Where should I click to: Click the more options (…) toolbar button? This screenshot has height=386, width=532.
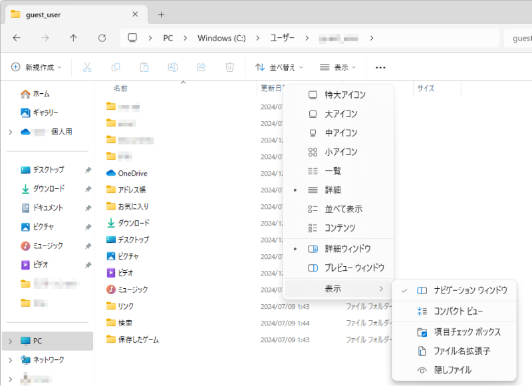(381, 67)
